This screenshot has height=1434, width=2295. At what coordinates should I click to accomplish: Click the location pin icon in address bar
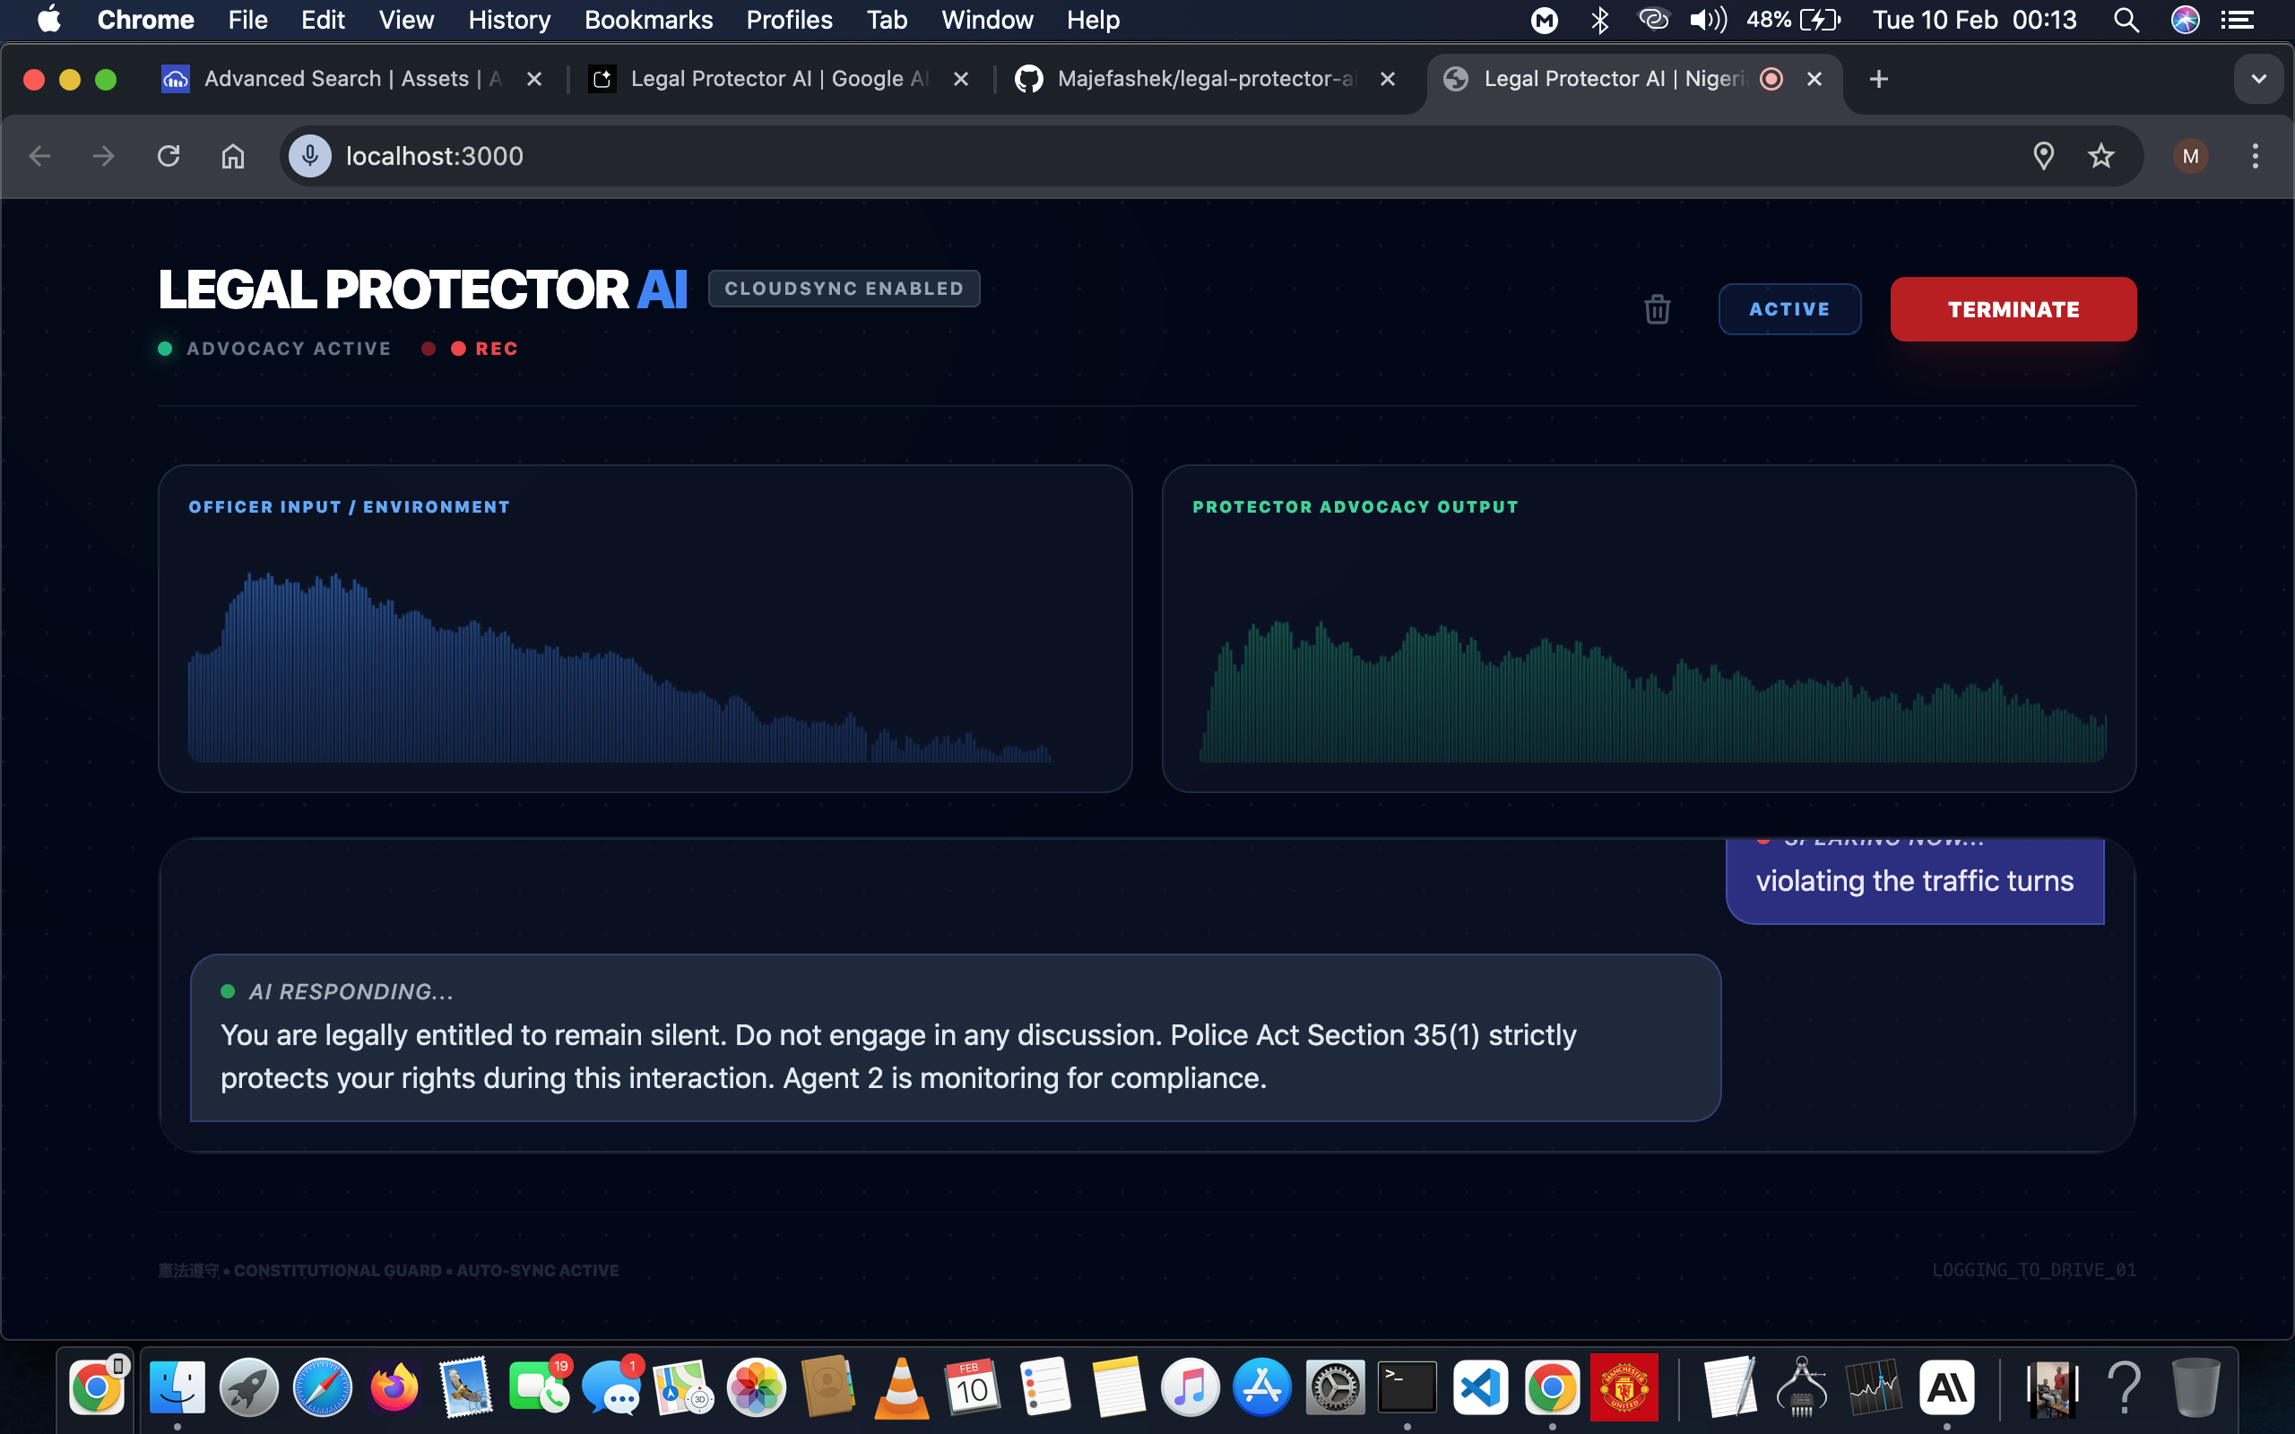[x=2044, y=157]
